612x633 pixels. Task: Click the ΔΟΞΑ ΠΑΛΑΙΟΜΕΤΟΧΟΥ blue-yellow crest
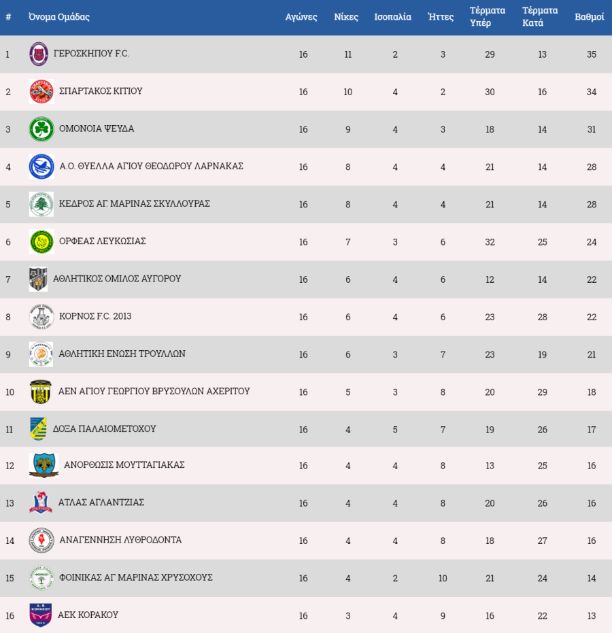point(38,429)
